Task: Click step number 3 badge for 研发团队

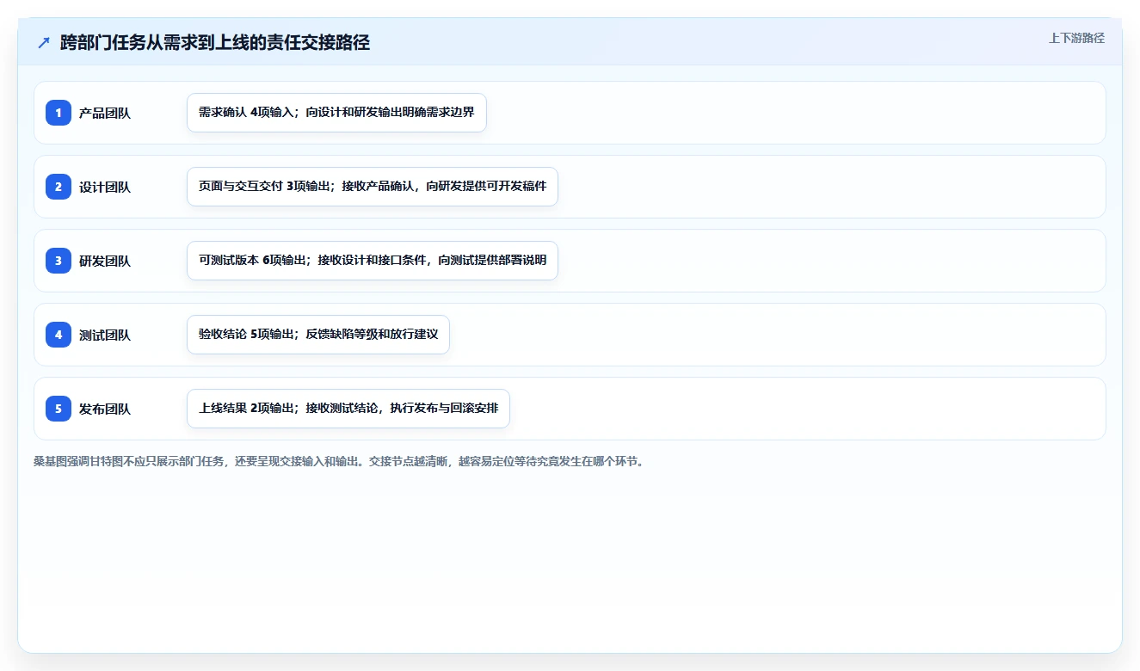Action: pos(59,261)
